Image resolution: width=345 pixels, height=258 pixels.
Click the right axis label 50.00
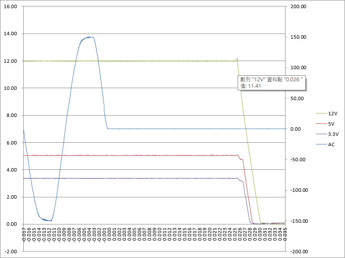tap(297, 98)
